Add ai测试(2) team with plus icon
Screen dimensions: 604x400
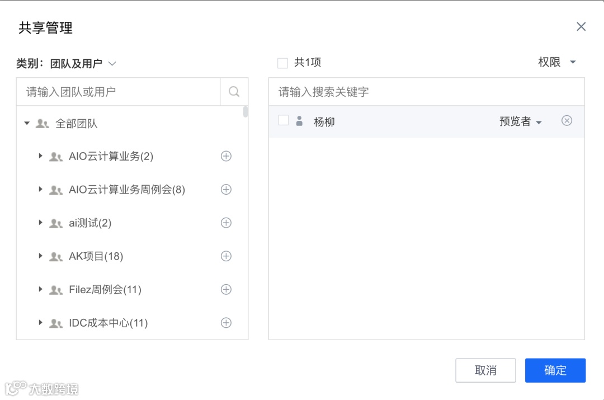tap(226, 223)
